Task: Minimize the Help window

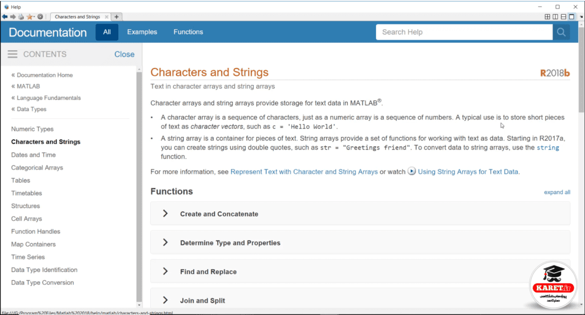Action: (539, 7)
